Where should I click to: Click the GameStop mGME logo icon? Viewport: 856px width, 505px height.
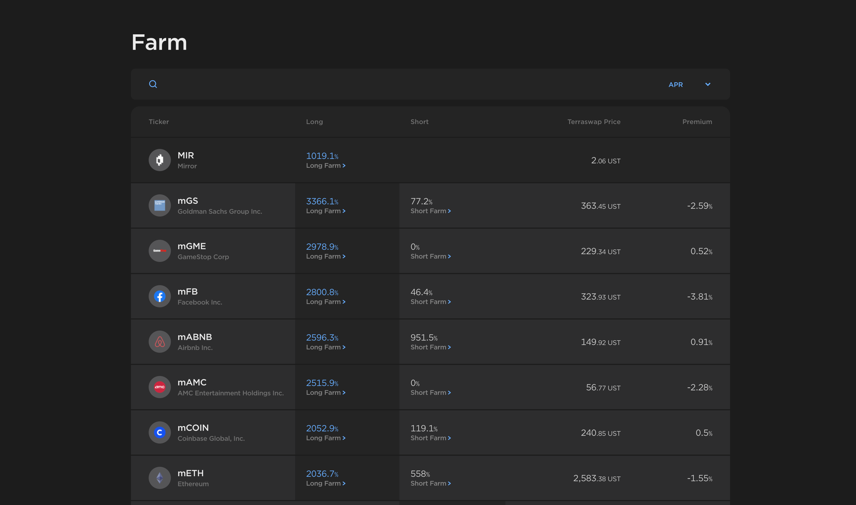(x=159, y=251)
